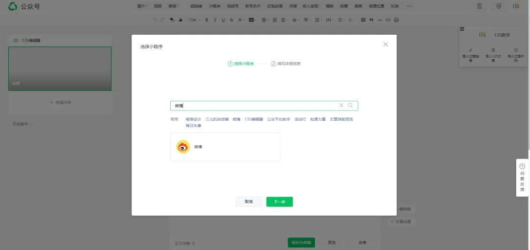Select the 每日头像 frequent mini program
The height and width of the screenshot is (250, 530).
(x=193, y=126)
